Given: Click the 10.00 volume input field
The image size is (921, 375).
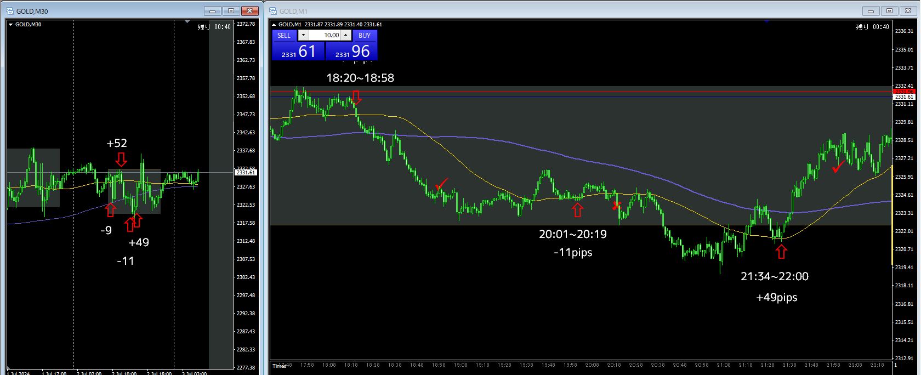Looking at the screenshot, I should [x=325, y=35].
